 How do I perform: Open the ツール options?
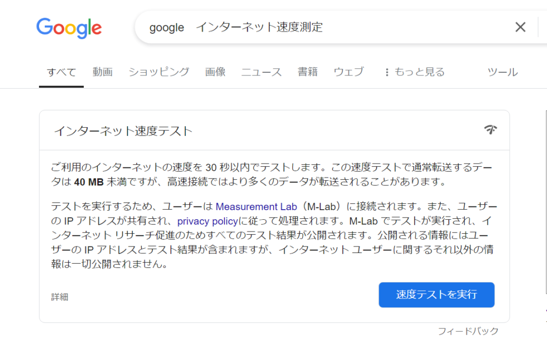pos(502,72)
